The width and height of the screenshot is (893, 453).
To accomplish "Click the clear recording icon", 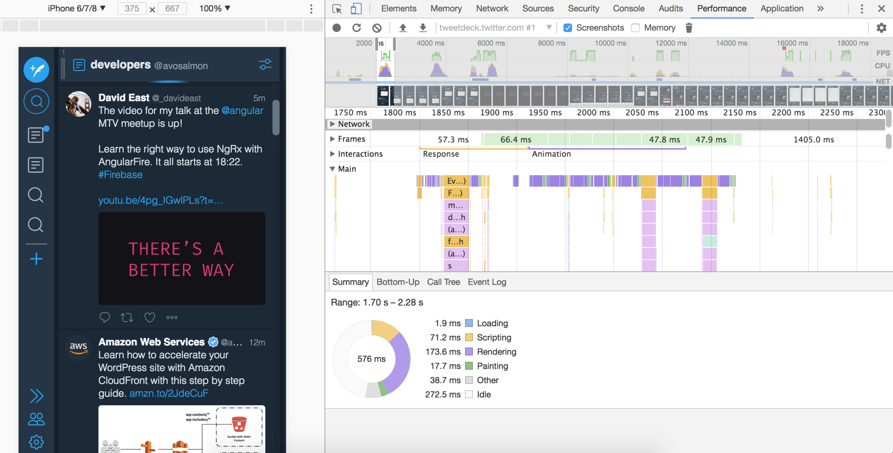I will [377, 28].
